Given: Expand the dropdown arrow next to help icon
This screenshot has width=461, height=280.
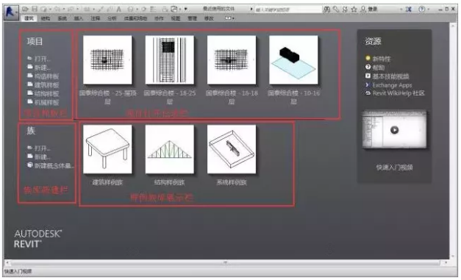Looking at the screenshot, I should [x=429, y=10].
